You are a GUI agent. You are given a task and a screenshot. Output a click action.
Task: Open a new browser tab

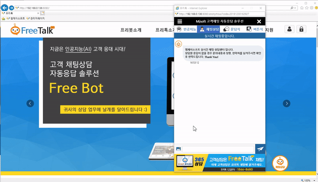42,13
